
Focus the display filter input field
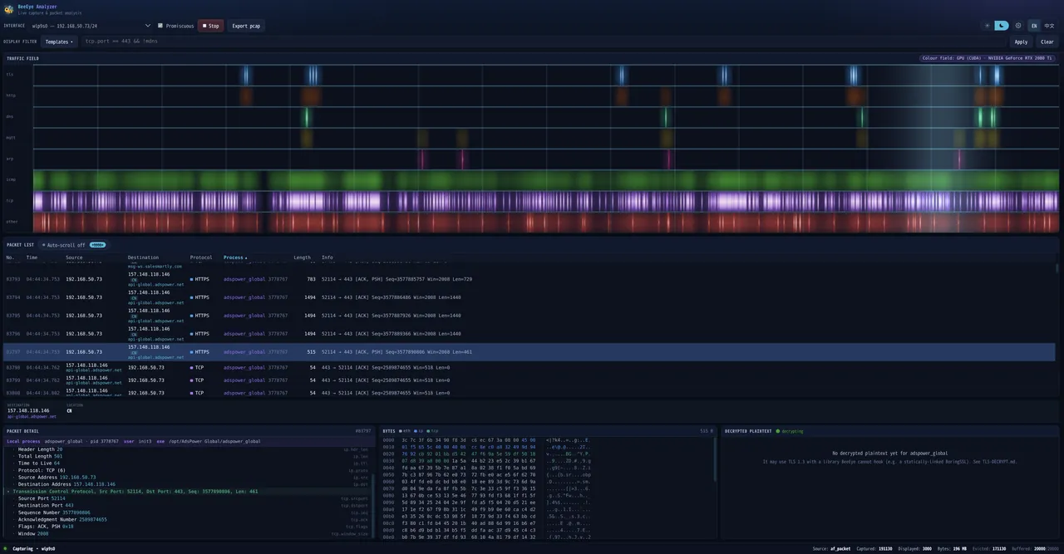[x=544, y=42]
